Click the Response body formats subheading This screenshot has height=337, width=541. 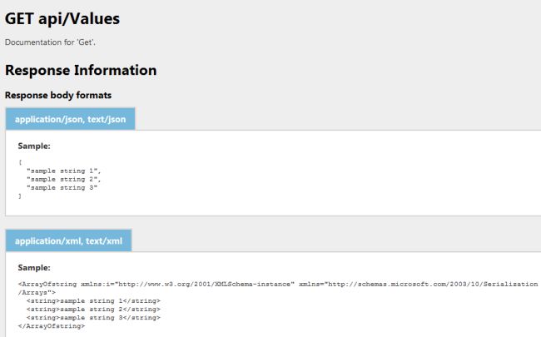pos(58,95)
